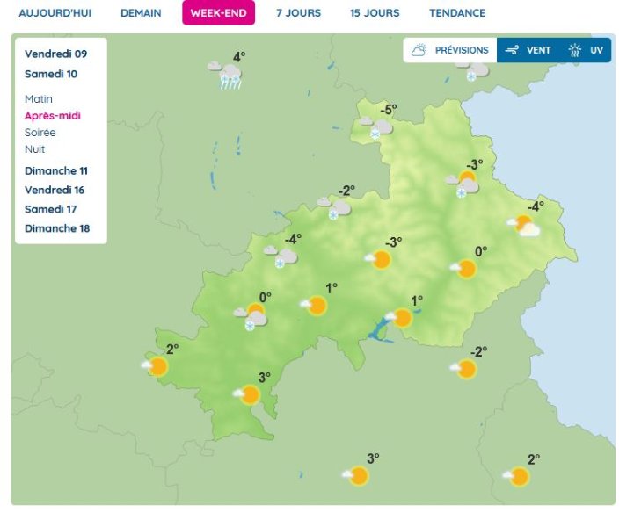This screenshot has height=527, width=634.
Task: Select the Matin time period
Action: [39, 99]
